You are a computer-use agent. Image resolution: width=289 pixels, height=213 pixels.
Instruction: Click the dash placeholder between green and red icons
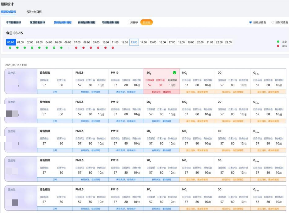pyautogui.click(x=68, y=48)
